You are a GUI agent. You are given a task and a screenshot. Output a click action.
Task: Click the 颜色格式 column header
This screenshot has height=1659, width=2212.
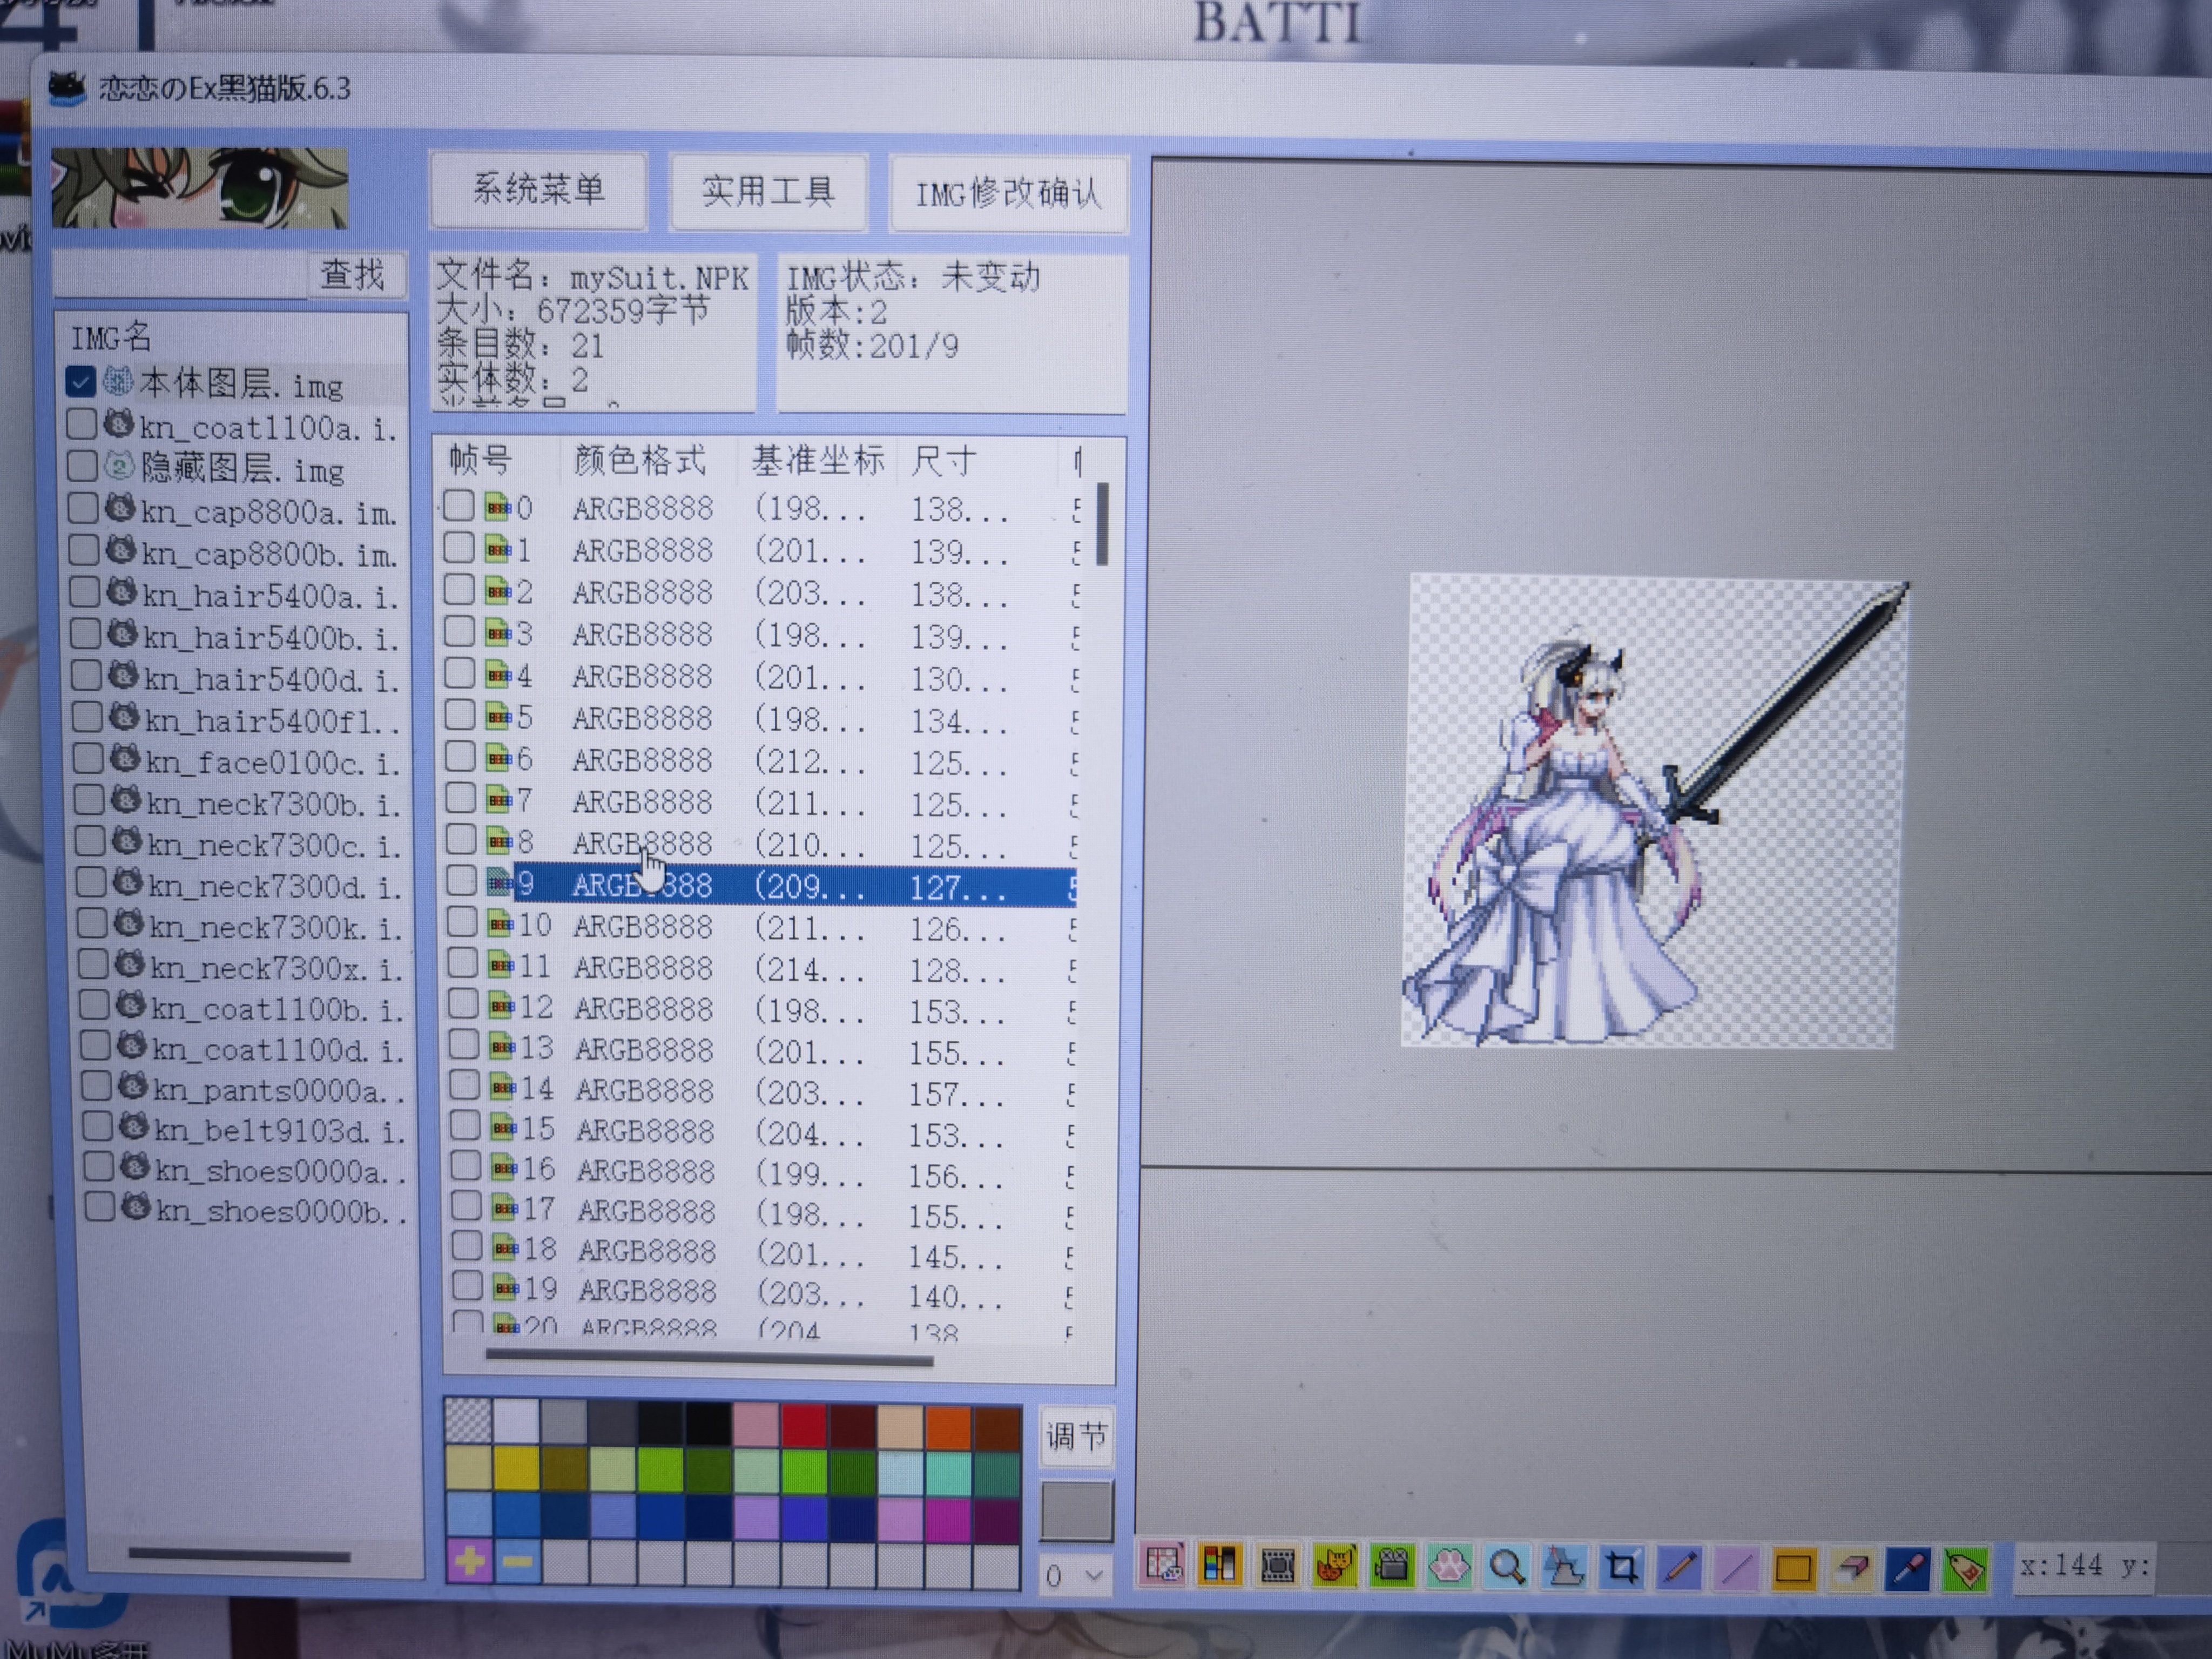pyautogui.click(x=641, y=460)
